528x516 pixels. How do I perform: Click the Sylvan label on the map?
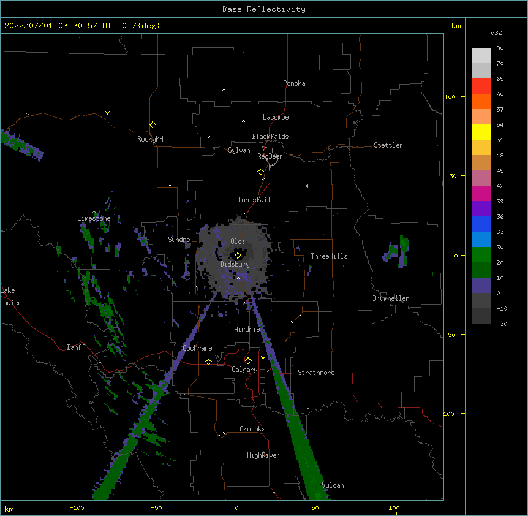239,150
